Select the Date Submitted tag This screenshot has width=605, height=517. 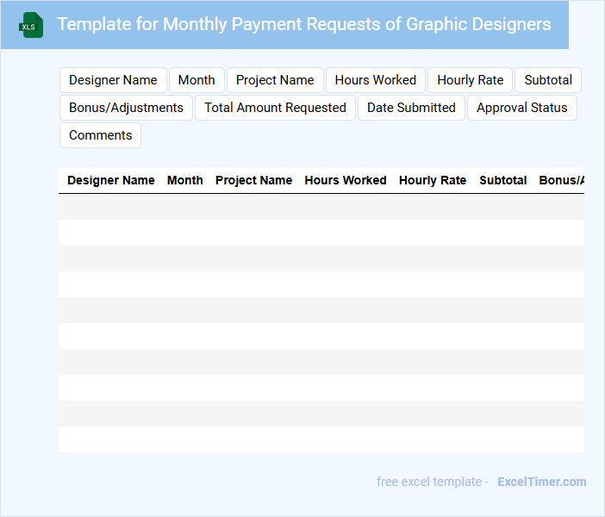click(411, 108)
